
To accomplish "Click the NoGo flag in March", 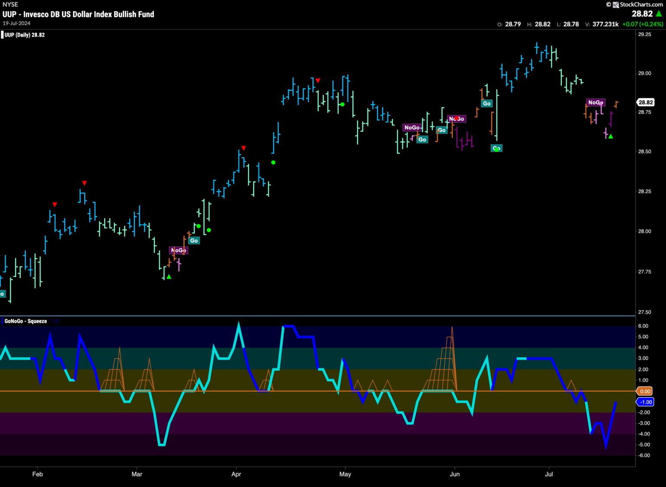I will pyautogui.click(x=178, y=250).
